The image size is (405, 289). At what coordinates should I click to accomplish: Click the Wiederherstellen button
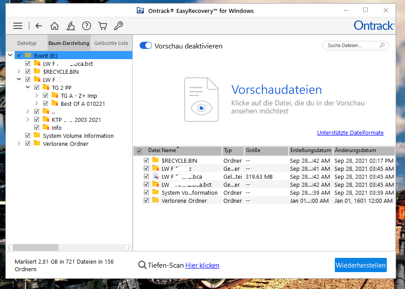[361, 265]
